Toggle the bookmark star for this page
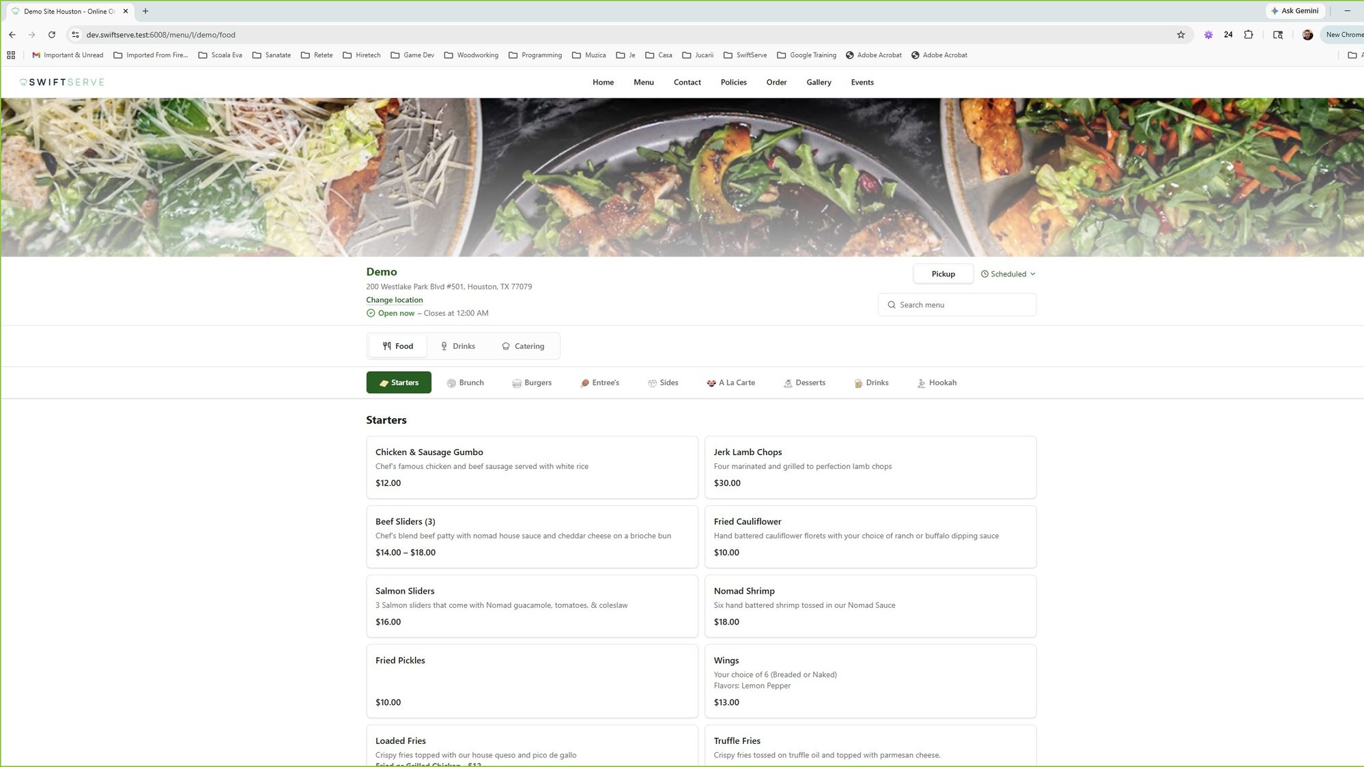1364x767 pixels. 1180,34
